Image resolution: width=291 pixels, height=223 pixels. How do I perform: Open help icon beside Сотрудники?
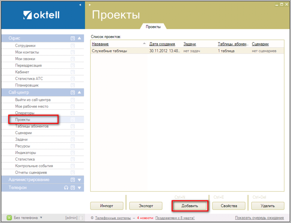click(73, 46)
